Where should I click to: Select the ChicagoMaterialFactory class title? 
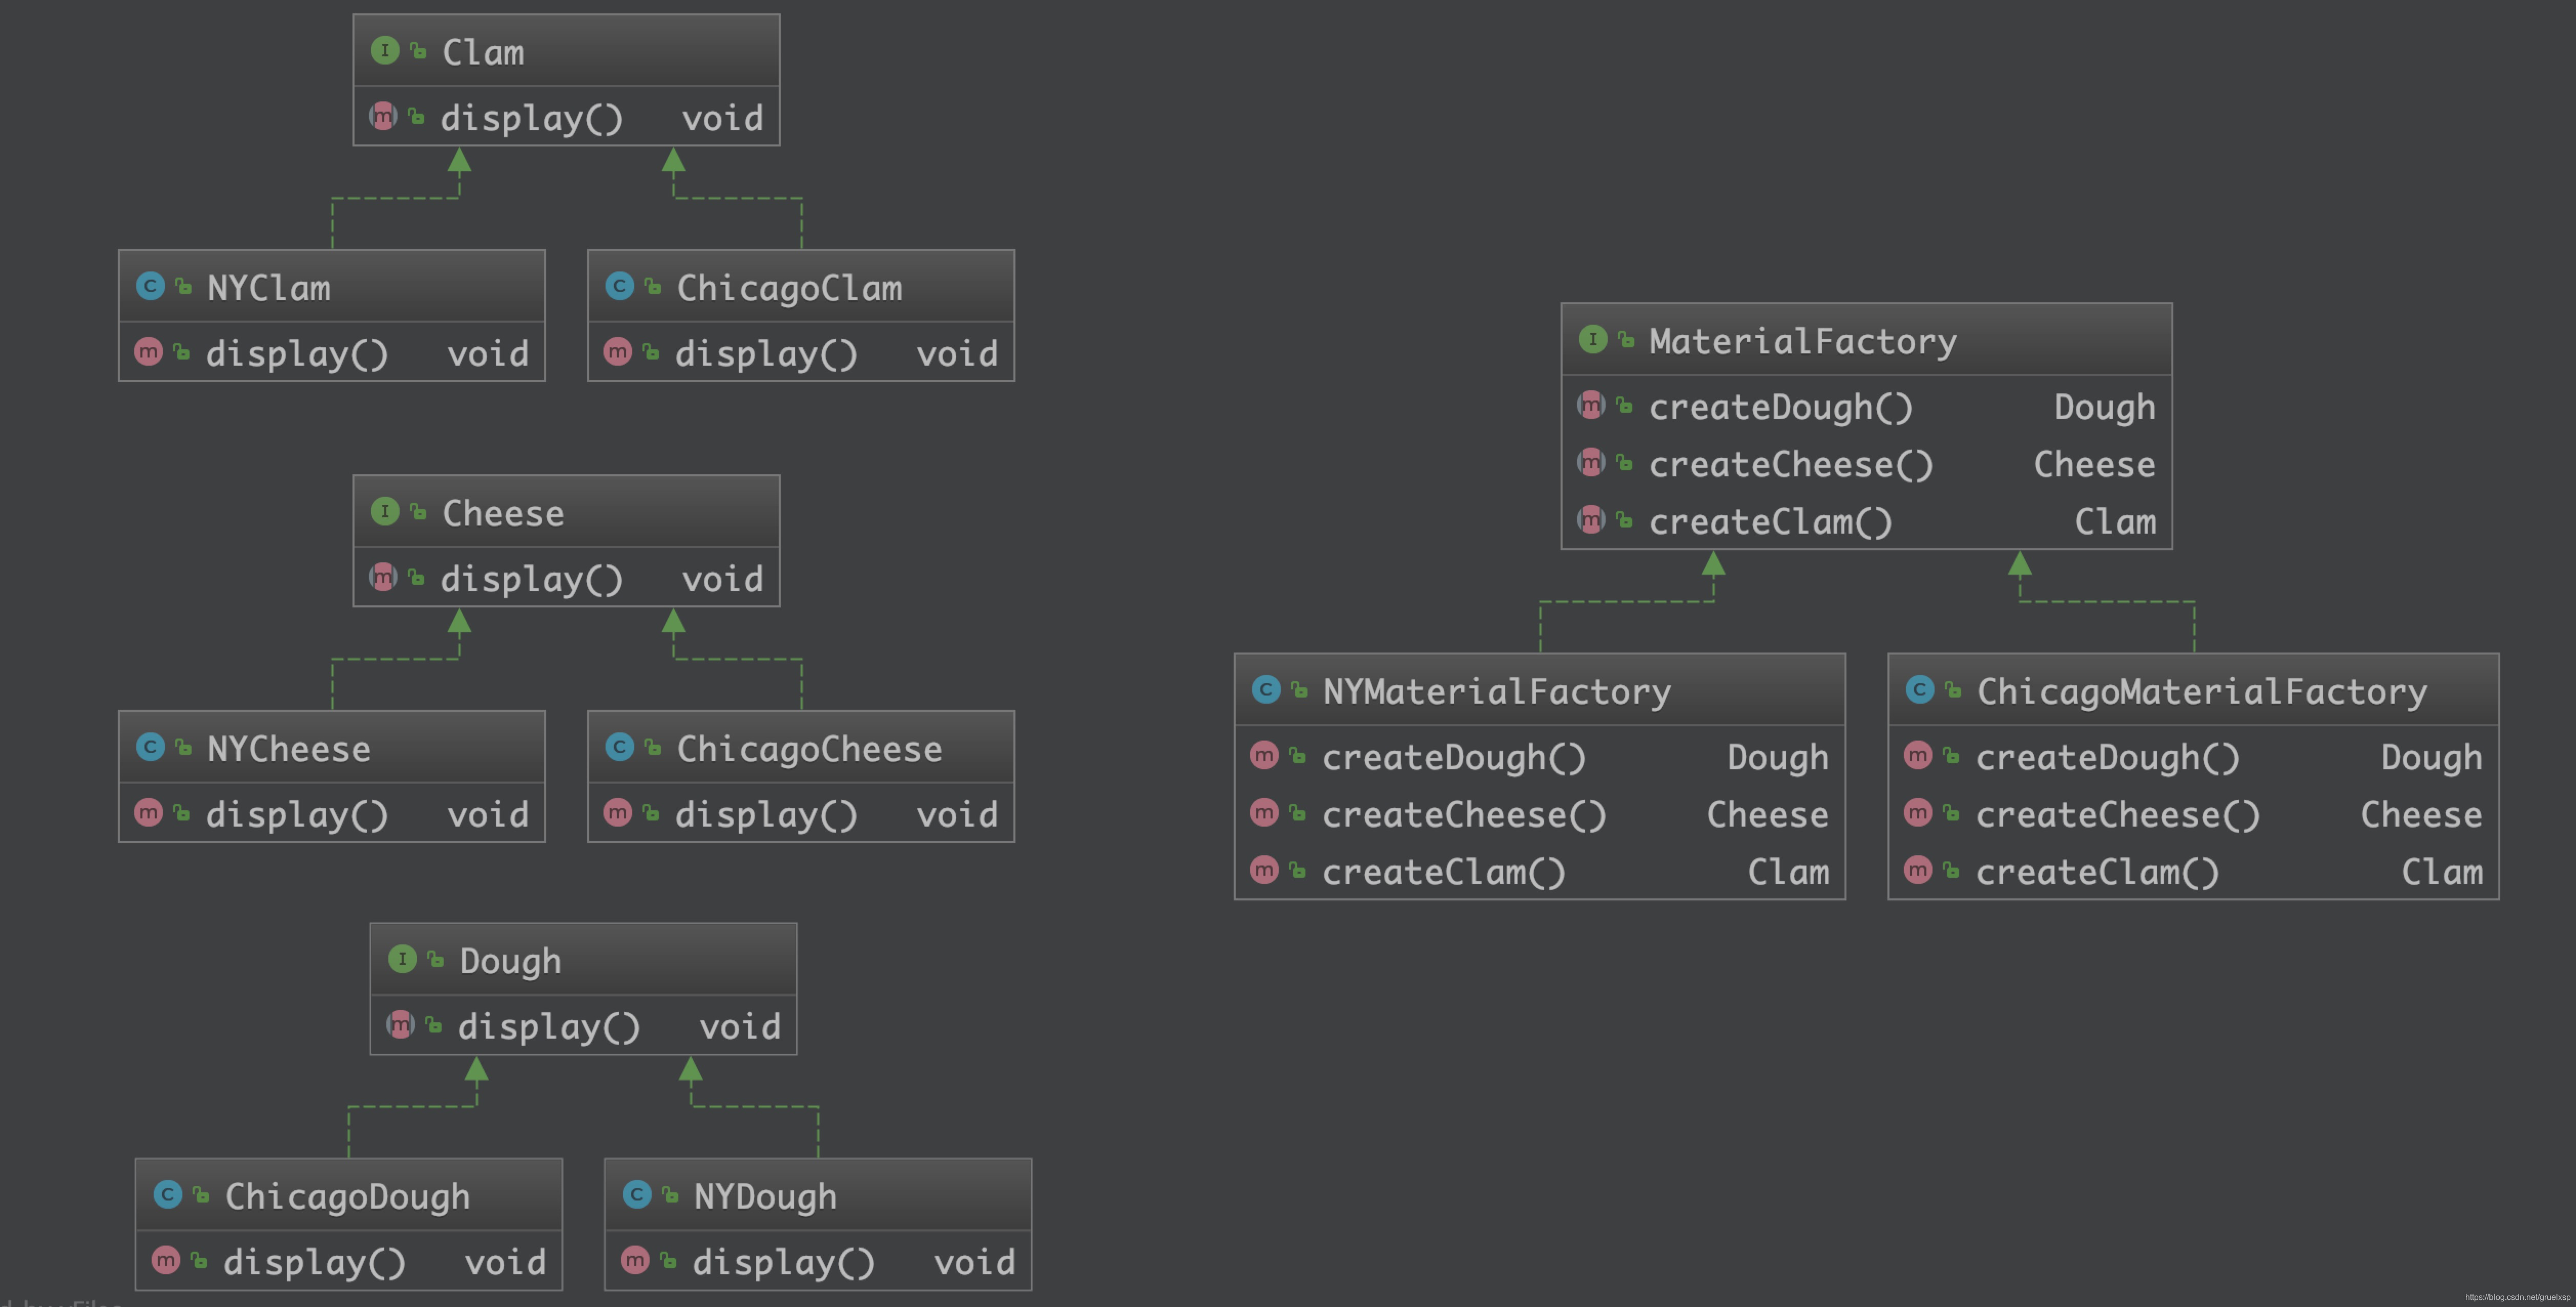point(2202,692)
